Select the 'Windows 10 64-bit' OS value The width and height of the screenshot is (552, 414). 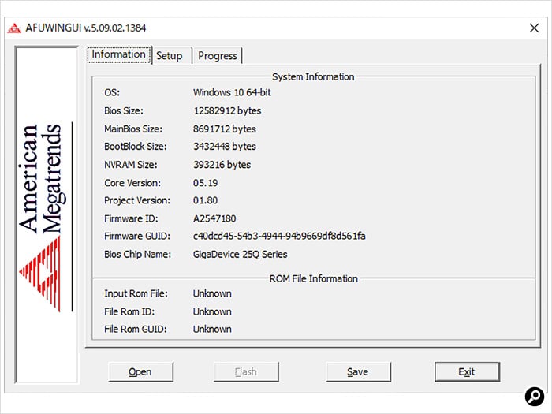232,92
